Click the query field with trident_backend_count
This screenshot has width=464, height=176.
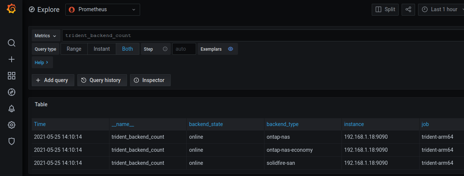tap(263, 36)
